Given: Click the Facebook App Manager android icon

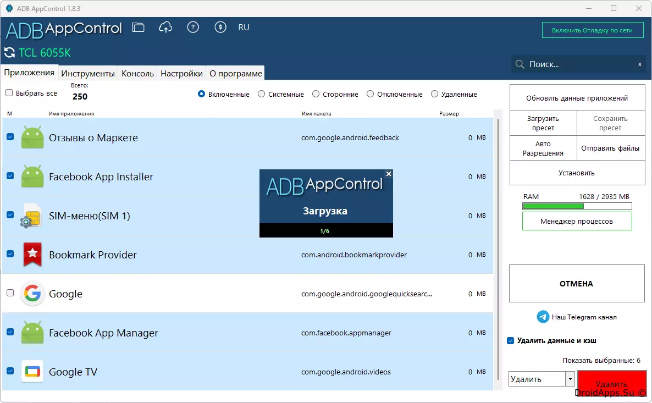Looking at the screenshot, I should pos(32,333).
